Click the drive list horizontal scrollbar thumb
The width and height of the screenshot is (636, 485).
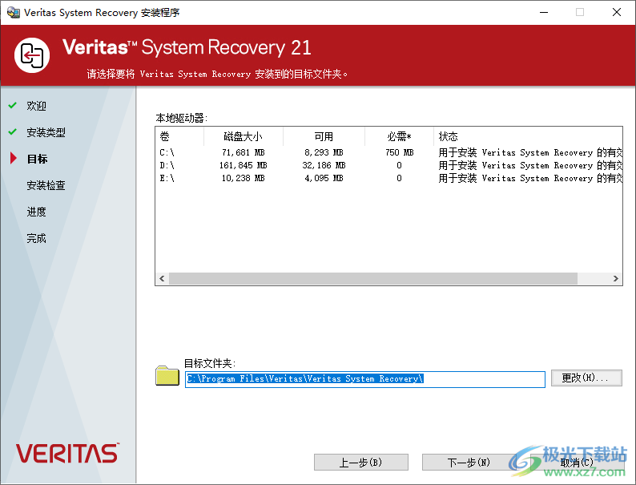[x=373, y=278]
